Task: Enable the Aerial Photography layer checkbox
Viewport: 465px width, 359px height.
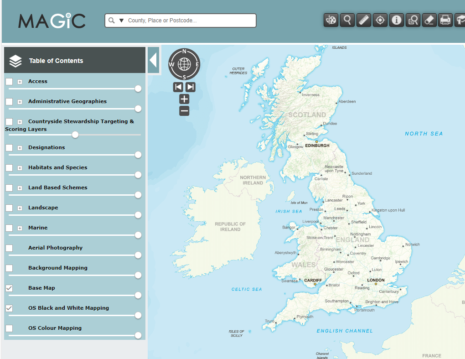Action: [x=9, y=248]
